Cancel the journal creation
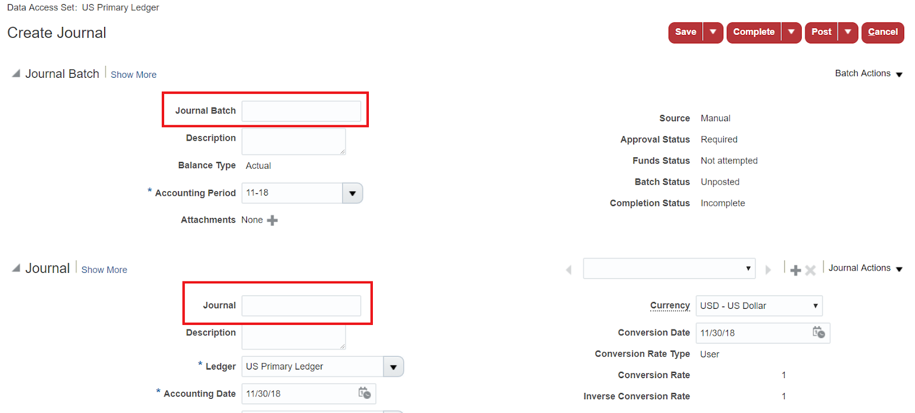Screen dimensions: 915x413 (882, 32)
